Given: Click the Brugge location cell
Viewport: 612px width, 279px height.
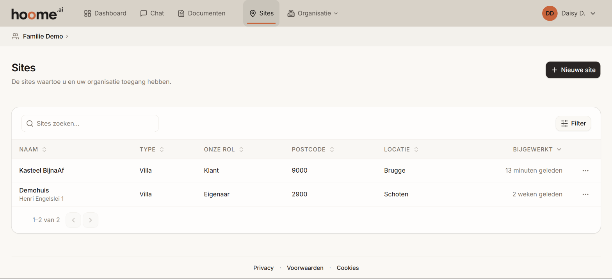Looking at the screenshot, I should tap(395, 170).
